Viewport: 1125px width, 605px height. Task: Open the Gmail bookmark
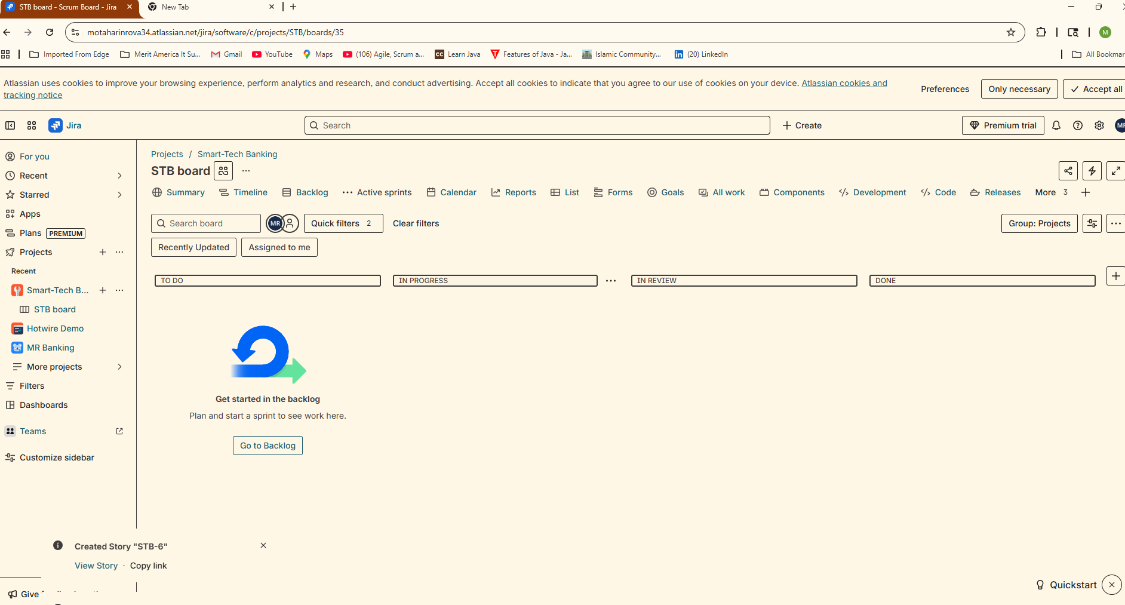tap(226, 54)
